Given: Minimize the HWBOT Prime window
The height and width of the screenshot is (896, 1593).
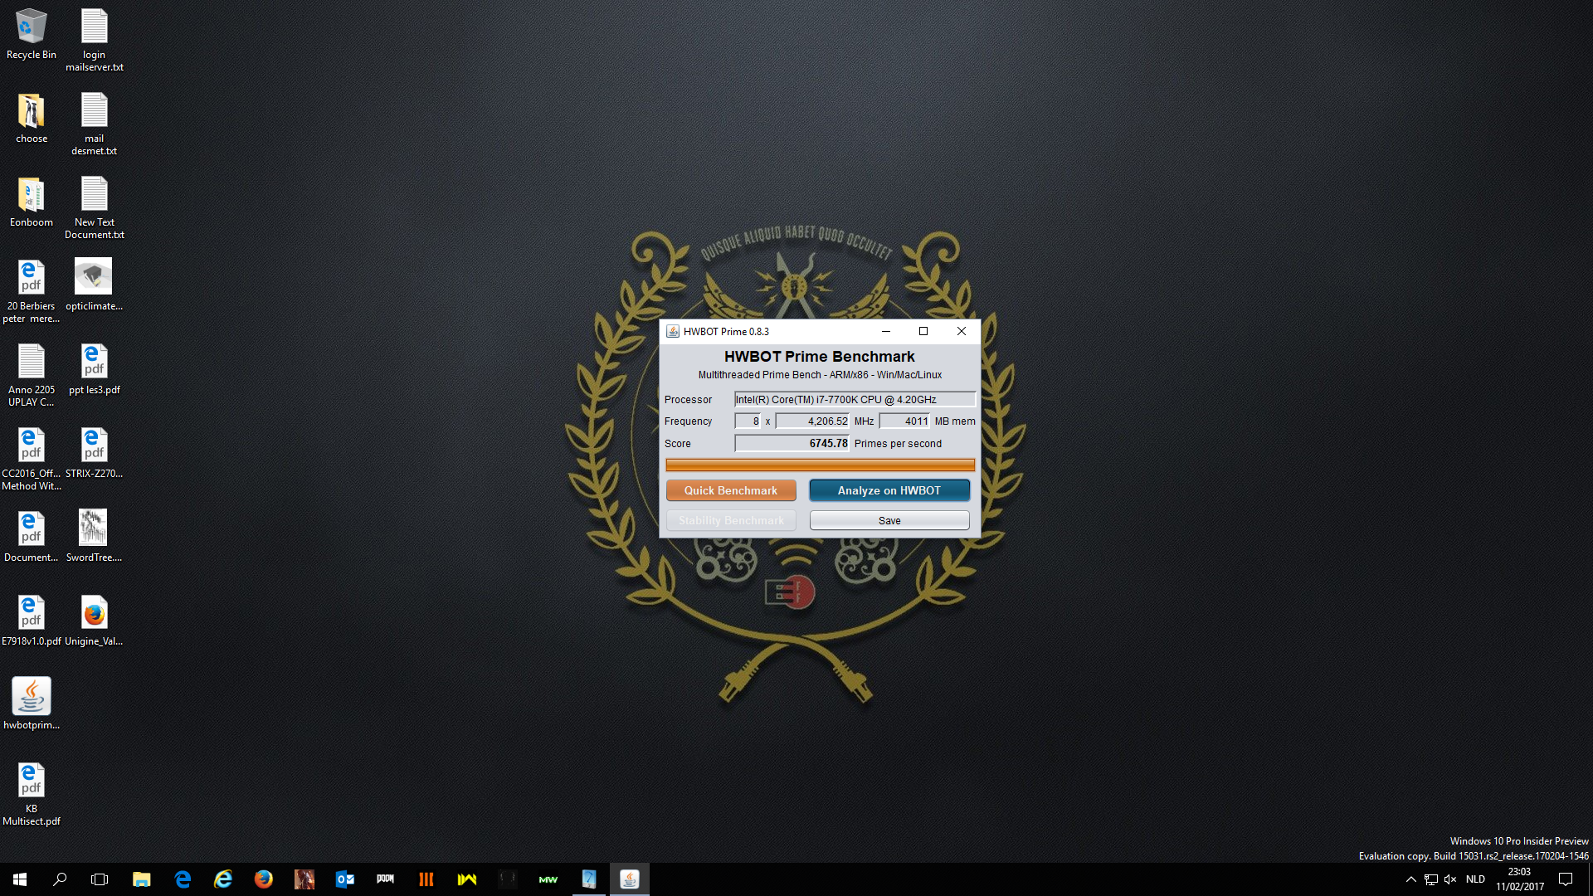Looking at the screenshot, I should (886, 331).
